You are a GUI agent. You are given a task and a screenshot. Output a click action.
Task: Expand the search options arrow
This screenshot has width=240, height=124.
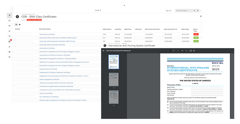(201, 11)
